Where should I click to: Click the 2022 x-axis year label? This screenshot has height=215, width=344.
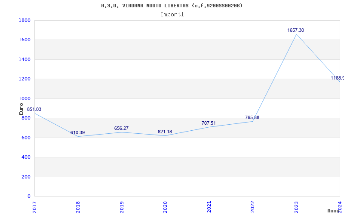(x=252, y=207)
